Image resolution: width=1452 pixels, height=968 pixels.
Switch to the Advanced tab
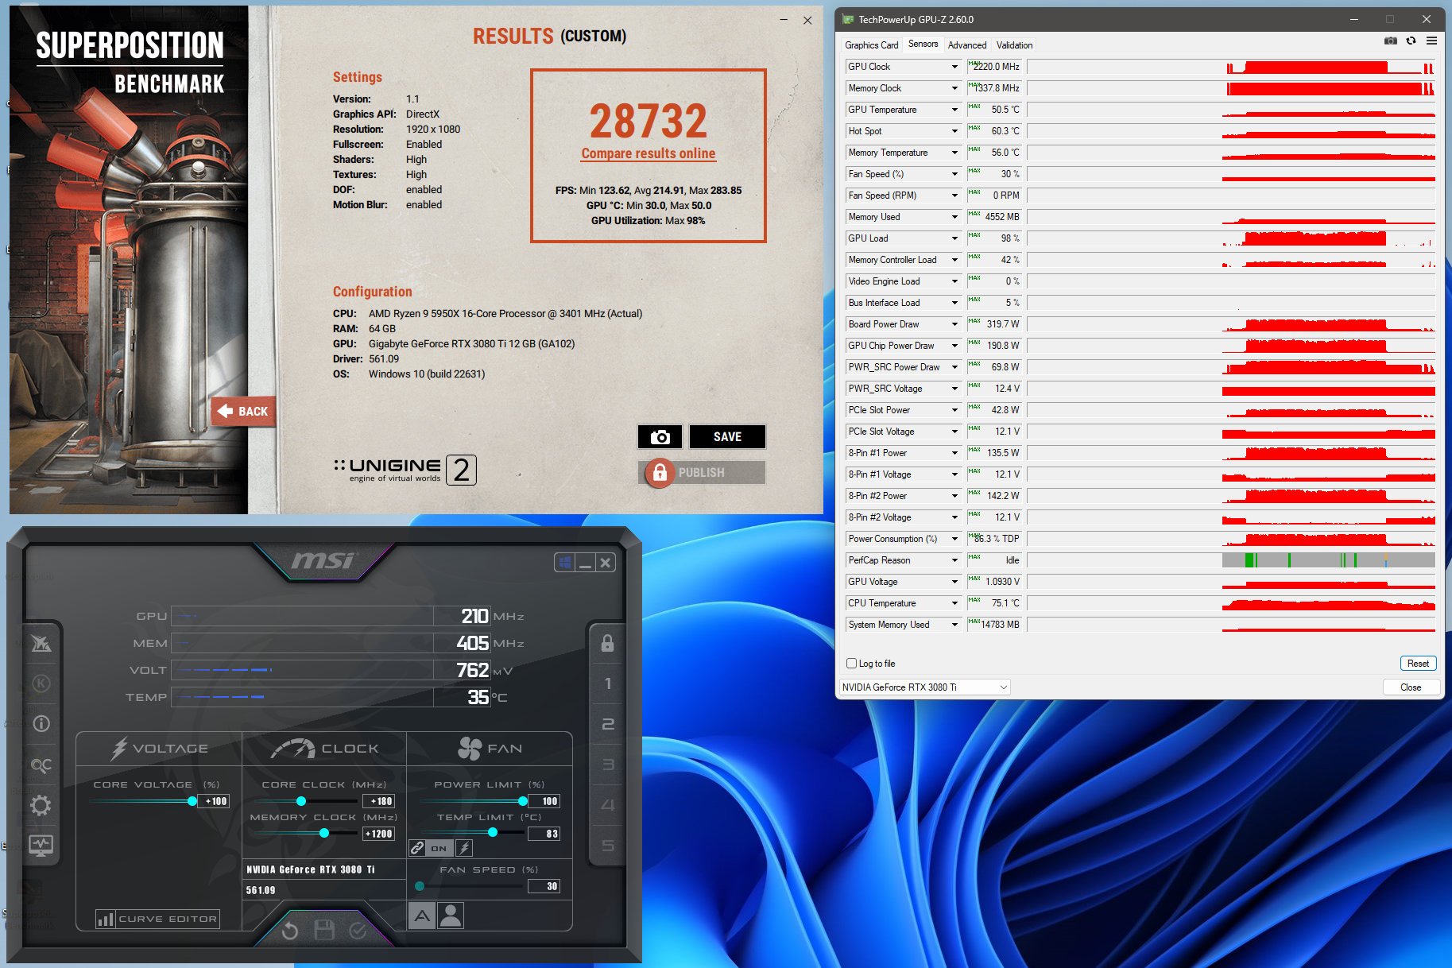[x=967, y=45]
